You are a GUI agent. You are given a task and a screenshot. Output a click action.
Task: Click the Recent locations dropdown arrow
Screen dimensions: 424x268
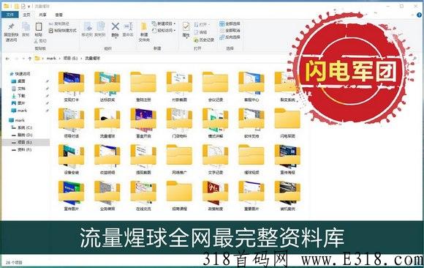(x=24, y=59)
